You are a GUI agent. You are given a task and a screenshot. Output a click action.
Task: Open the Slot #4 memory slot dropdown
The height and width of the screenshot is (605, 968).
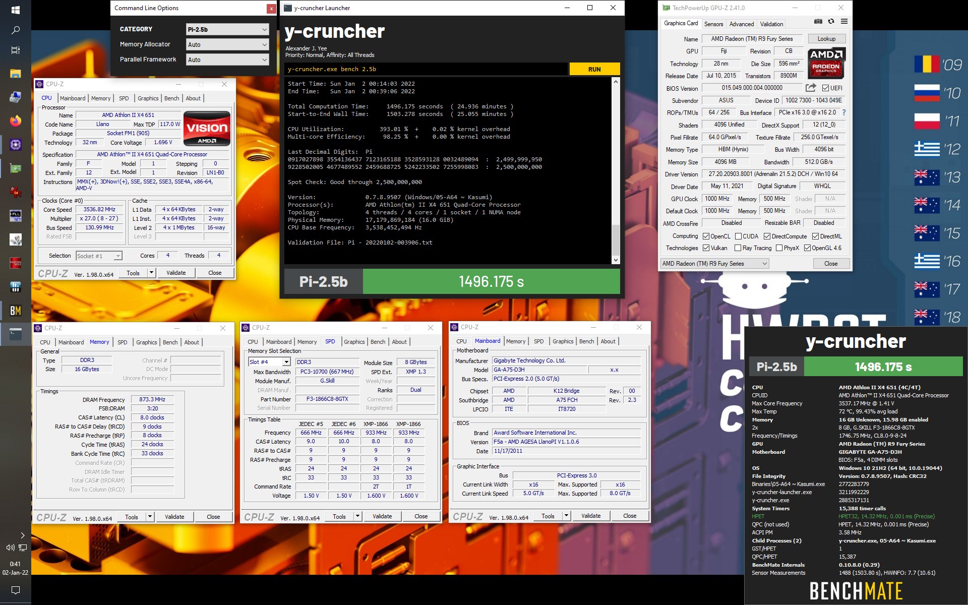tap(270, 362)
